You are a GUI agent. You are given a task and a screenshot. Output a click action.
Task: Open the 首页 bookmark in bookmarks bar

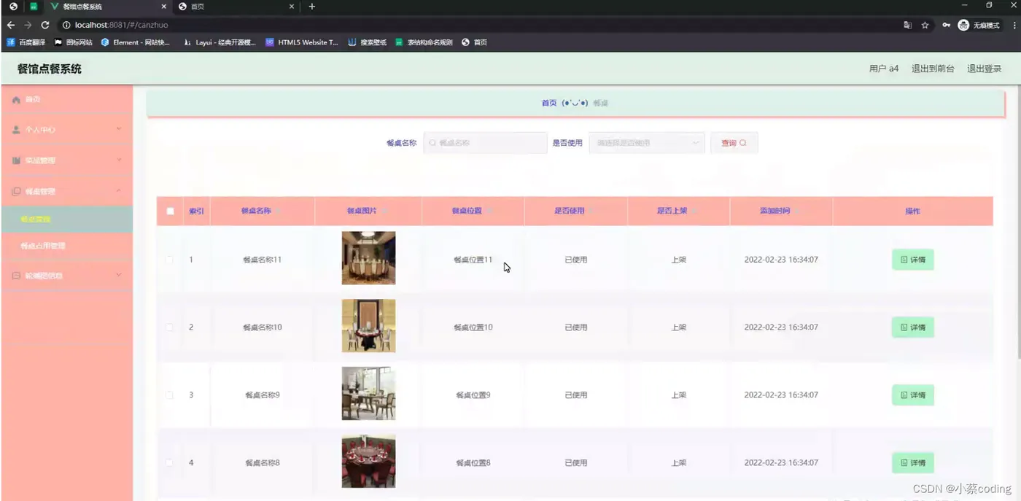tap(474, 42)
